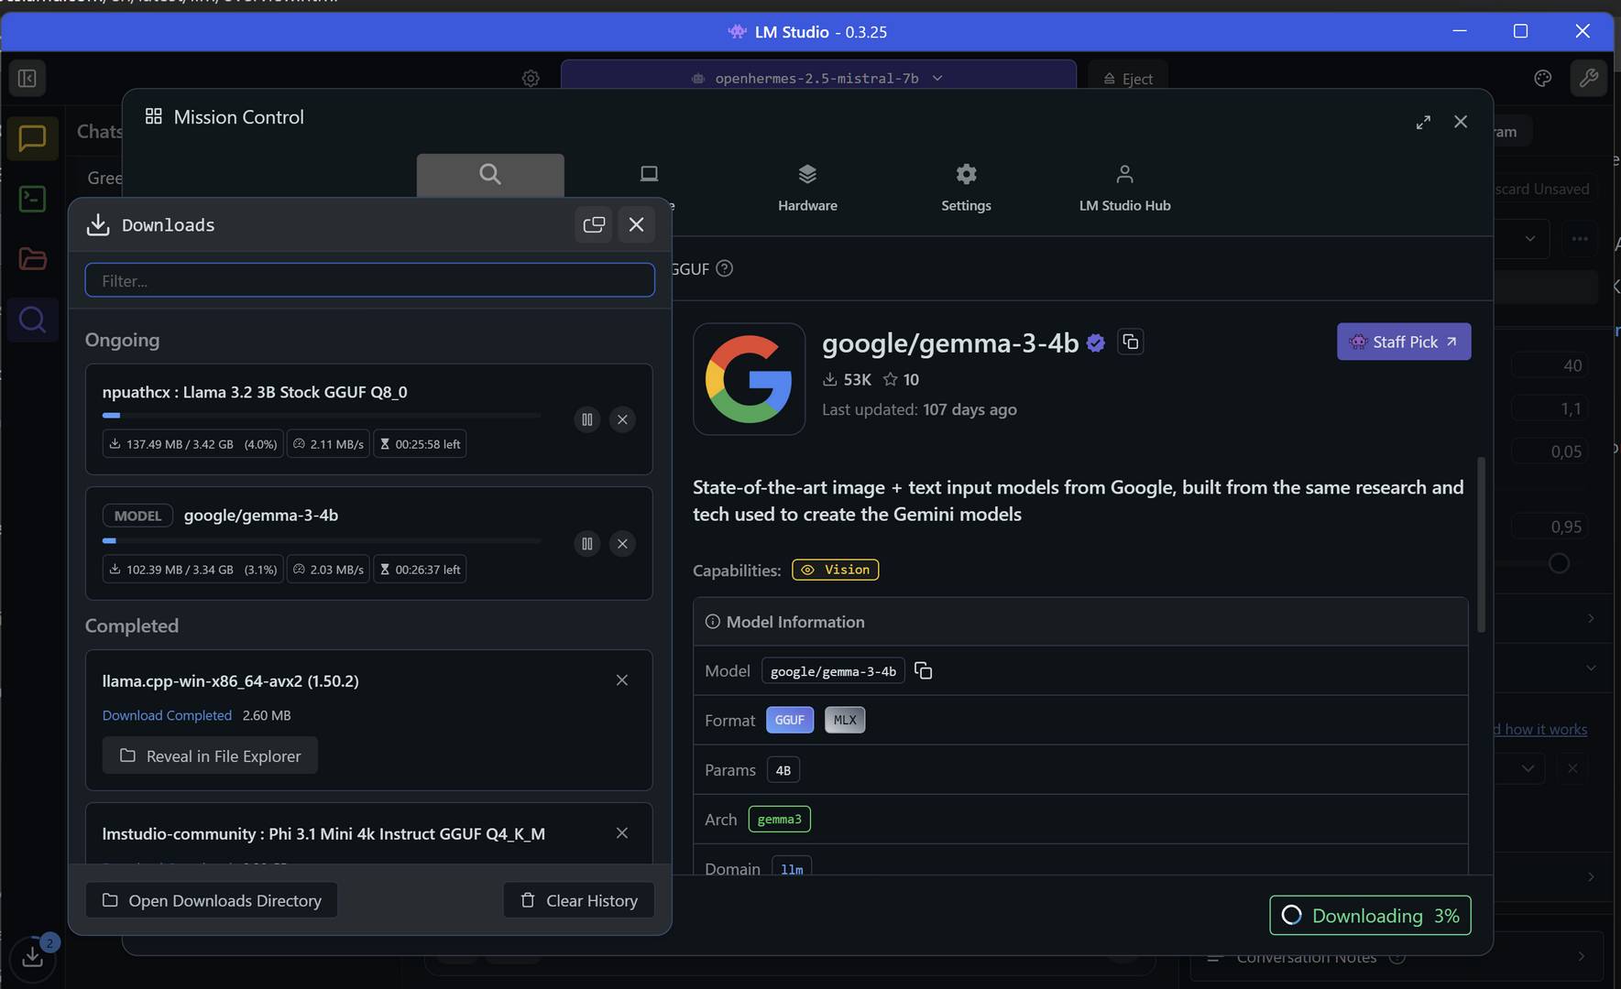This screenshot has height=989, width=1621.
Task: Click the GGUF help question mark
Action: [724, 268]
